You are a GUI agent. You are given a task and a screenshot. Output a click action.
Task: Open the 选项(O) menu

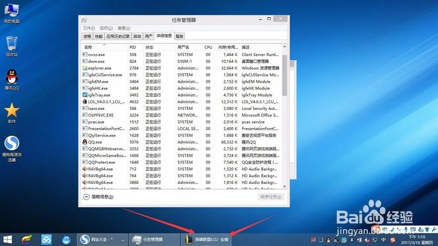coord(106,28)
